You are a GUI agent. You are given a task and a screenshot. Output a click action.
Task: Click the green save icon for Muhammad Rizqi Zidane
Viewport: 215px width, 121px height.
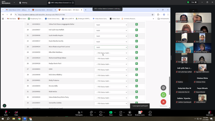(x=137, y=58)
